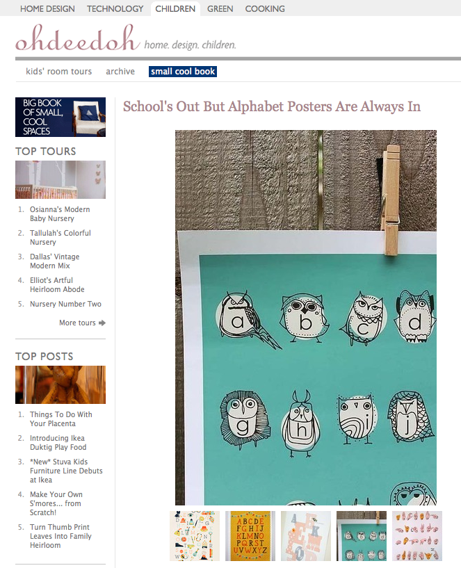Click the large owl alphabet poster image
This screenshot has height=568, width=461.
point(306,318)
